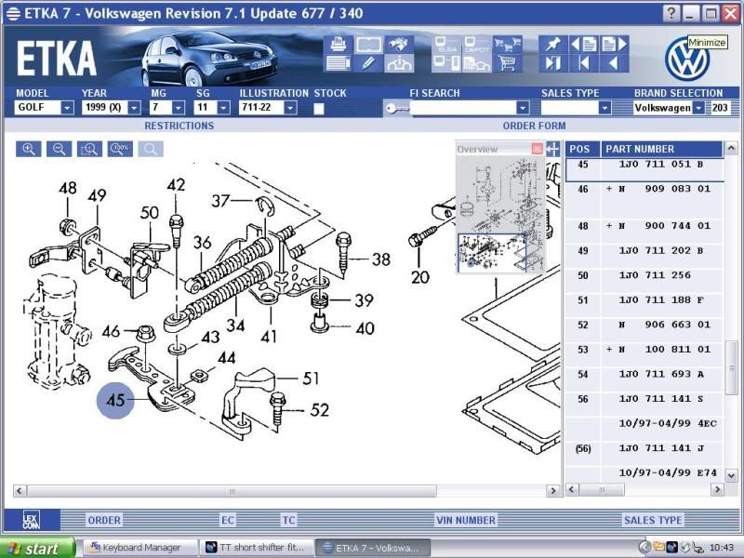The width and height of the screenshot is (744, 558).
Task: Open the shopping cart icon
Action: pos(507,63)
